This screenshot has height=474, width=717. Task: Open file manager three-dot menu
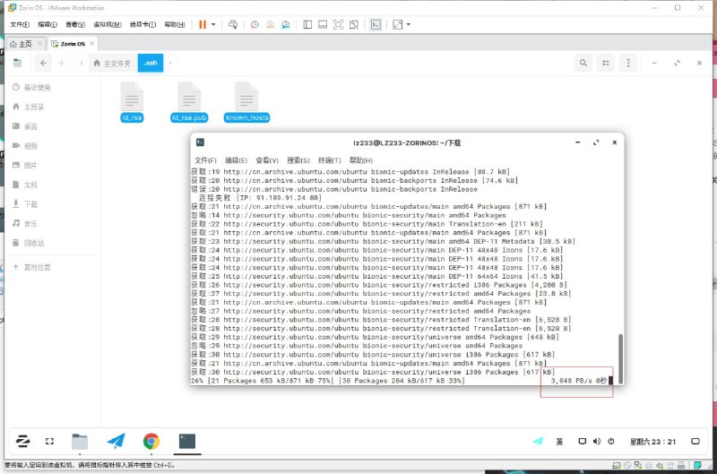click(x=628, y=63)
